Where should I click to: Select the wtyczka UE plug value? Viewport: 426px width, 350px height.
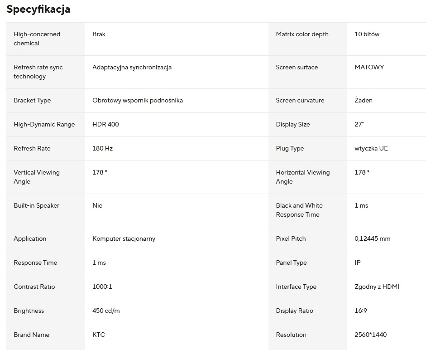371,148
